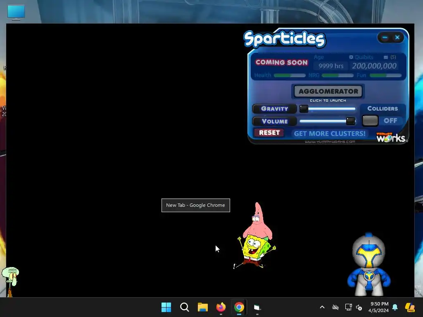Close the Sparticles panel

[397, 38]
